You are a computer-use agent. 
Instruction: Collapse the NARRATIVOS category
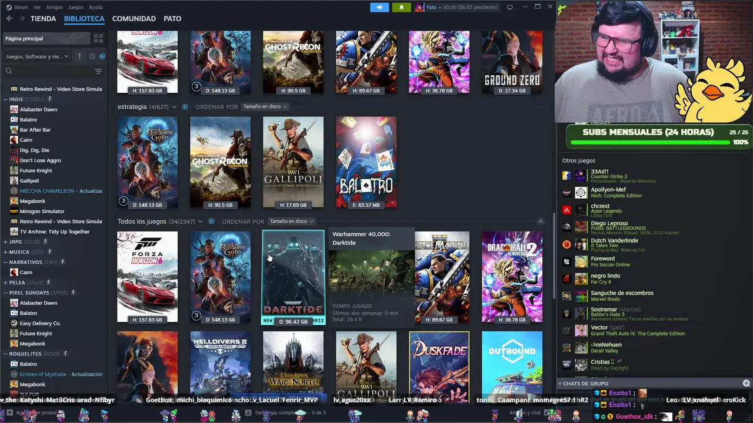pos(5,262)
